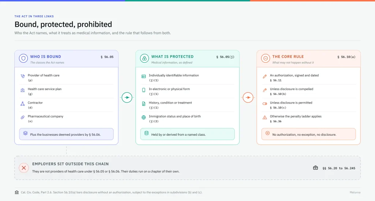
Task: Click the toggle icon for disclosure is permitted
Action: point(265,104)
